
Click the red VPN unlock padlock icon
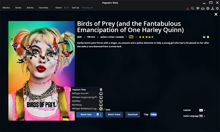(188, 8)
